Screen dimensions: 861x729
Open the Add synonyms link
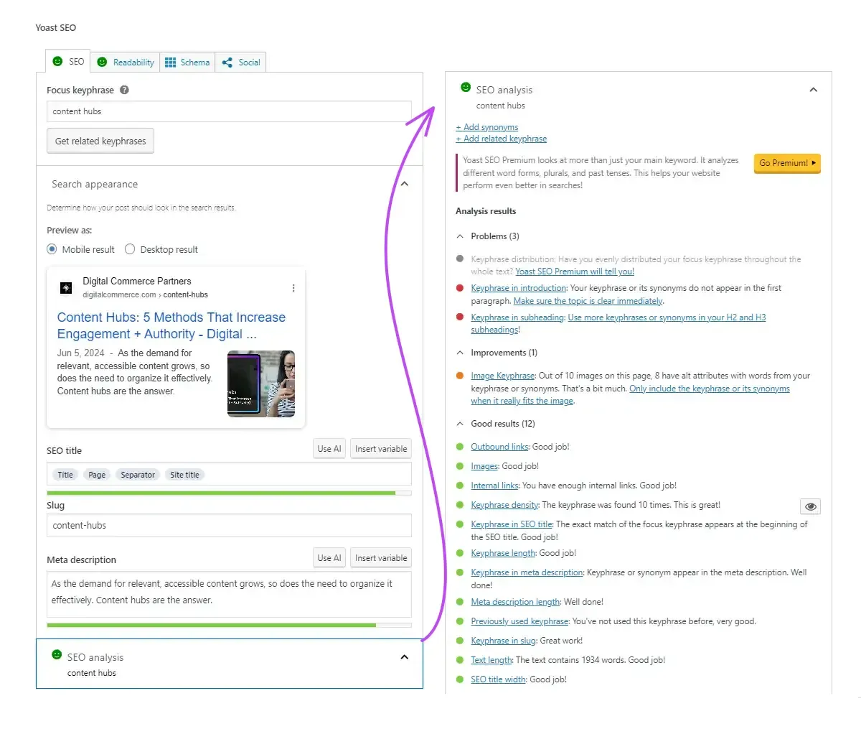coord(487,126)
